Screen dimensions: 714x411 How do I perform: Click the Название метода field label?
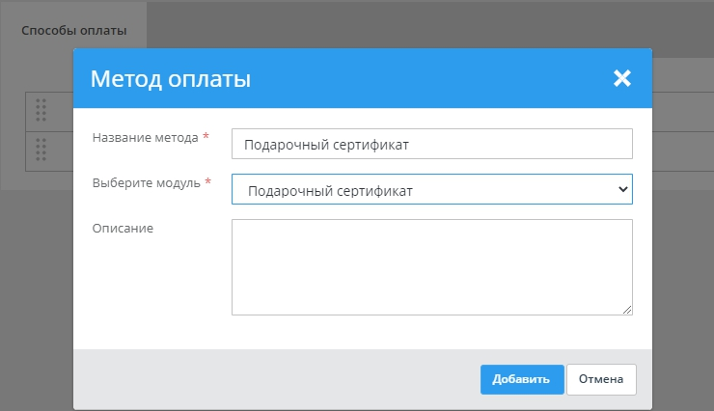point(146,138)
